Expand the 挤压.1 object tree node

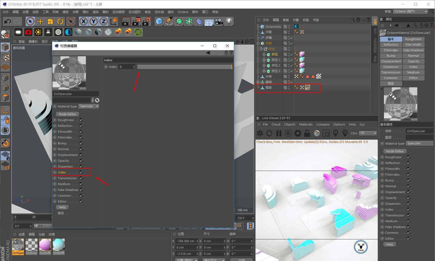click(264, 60)
